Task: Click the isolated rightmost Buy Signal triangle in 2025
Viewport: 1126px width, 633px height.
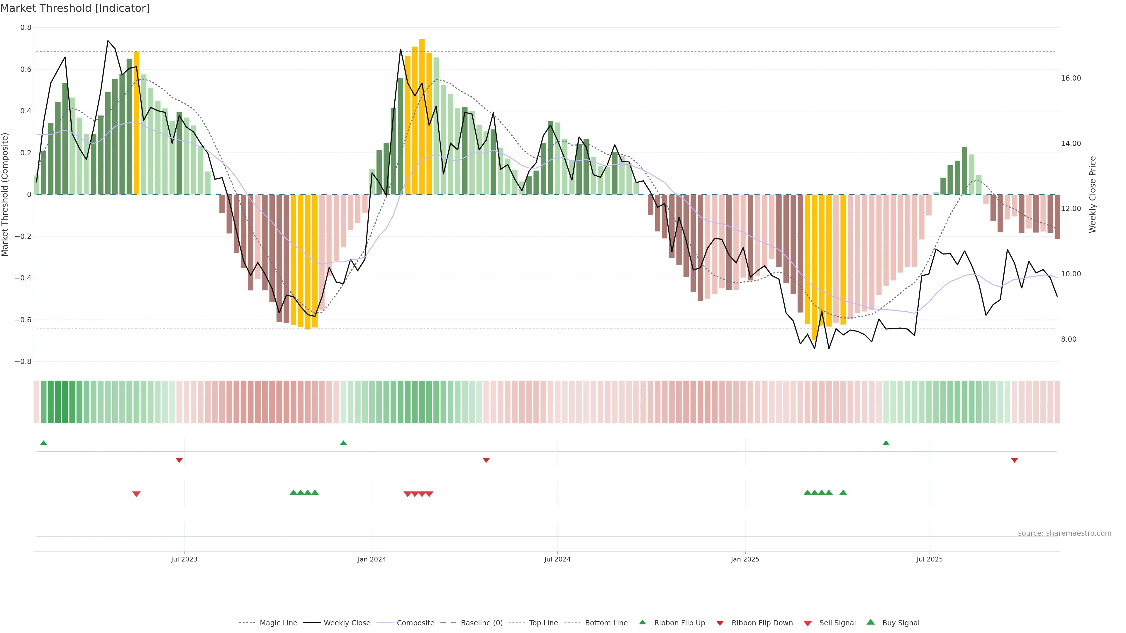Action: [843, 493]
